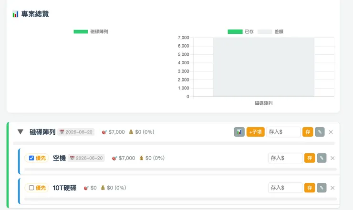
Task: Click edit pencil for 空機 item
Action: [322, 158]
